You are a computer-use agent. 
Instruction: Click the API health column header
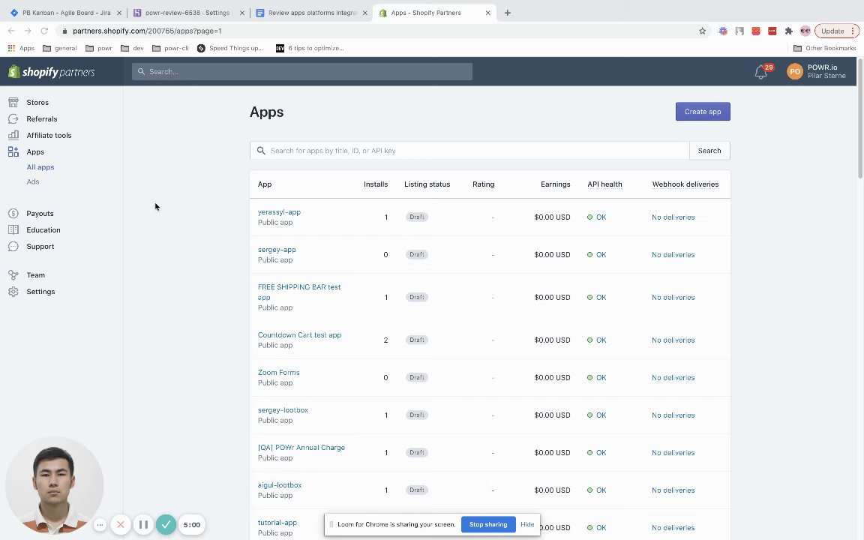pos(604,184)
